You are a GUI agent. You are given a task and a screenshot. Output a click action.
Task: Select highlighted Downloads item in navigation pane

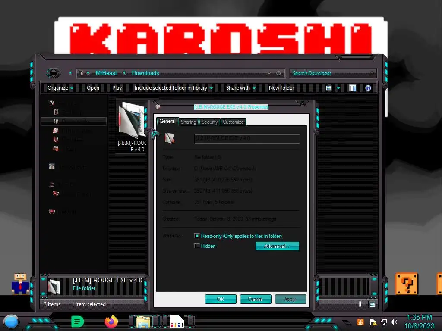(74, 121)
